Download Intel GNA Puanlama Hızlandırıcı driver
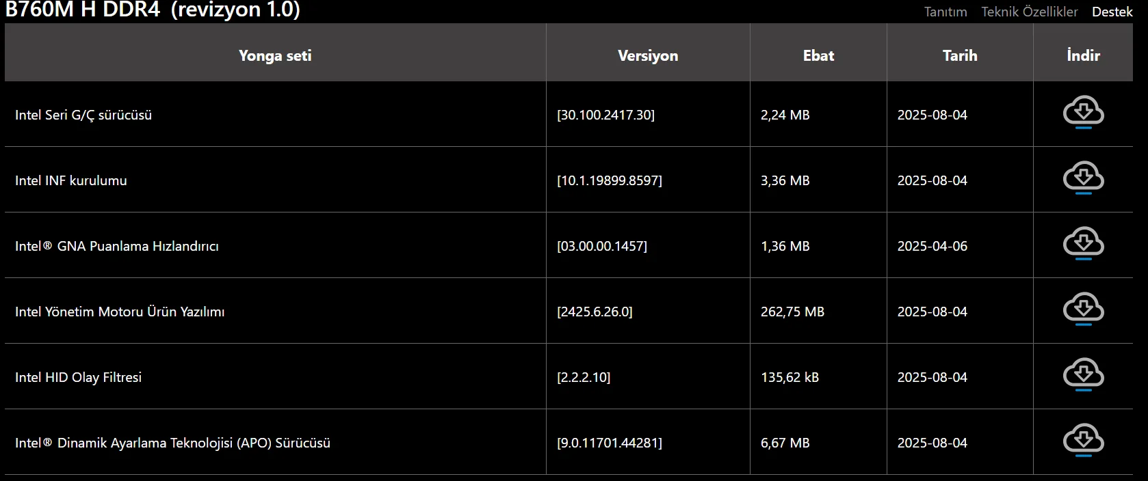The width and height of the screenshot is (1148, 481). coord(1083,244)
